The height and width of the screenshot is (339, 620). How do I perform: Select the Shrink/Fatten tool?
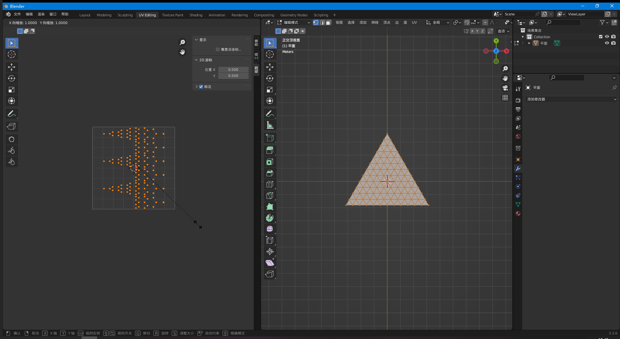click(x=270, y=252)
